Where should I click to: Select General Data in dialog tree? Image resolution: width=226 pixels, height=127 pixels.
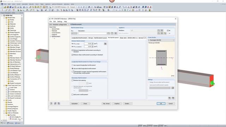tap(55, 29)
